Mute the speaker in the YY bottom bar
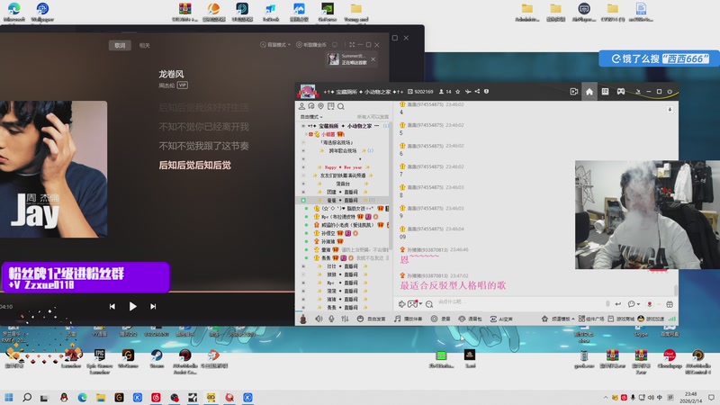This screenshot has height=405, width=720. (x=319, y=319)
